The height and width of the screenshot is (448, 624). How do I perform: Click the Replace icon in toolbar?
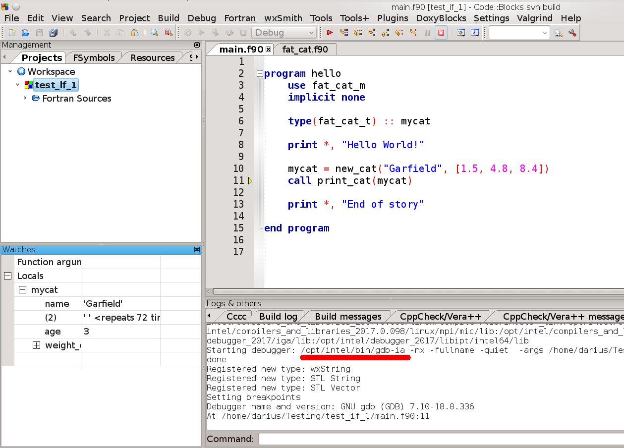168,33
